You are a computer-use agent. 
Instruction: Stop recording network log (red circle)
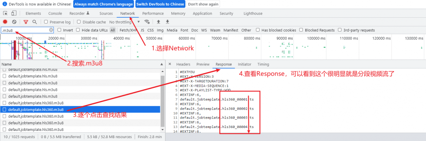tap(5, 22)
